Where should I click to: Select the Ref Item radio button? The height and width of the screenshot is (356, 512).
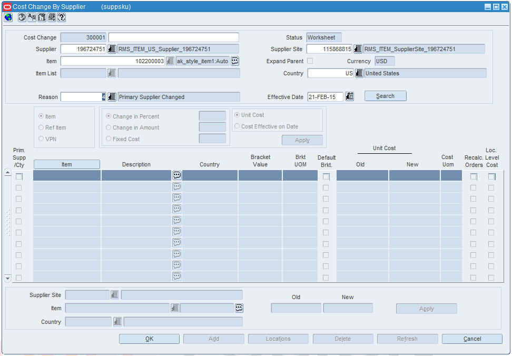point(41,127)
